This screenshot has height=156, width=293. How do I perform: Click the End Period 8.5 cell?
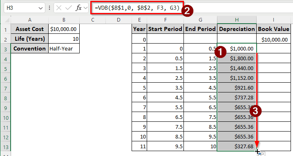pyautogui.click(x=201, y=127)
